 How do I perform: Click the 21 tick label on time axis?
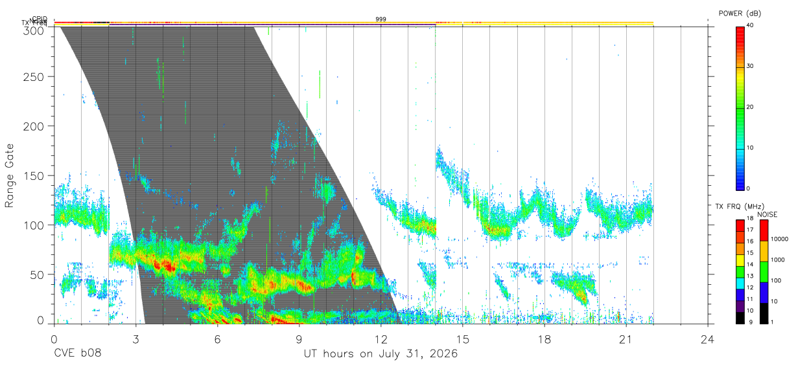pyautogui.click(x=626, y=339)
